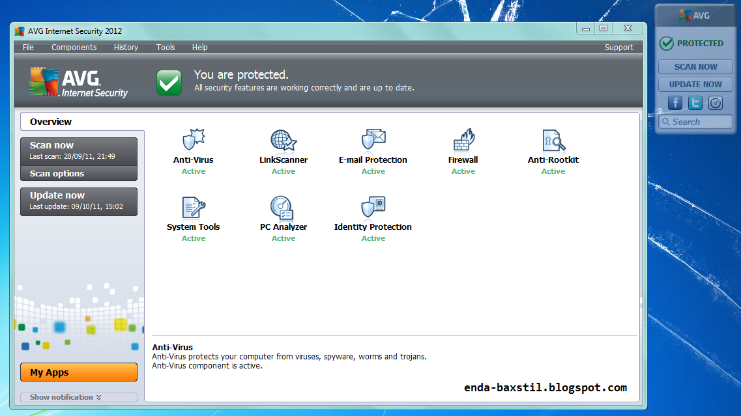Open Scan options
The width and height of the screenshot is (741, 416).
coord(79,173)
